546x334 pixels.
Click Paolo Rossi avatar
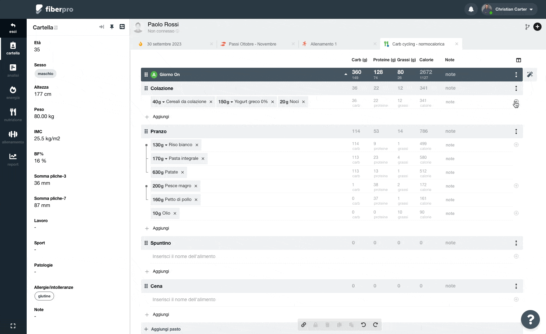[138, 27]
